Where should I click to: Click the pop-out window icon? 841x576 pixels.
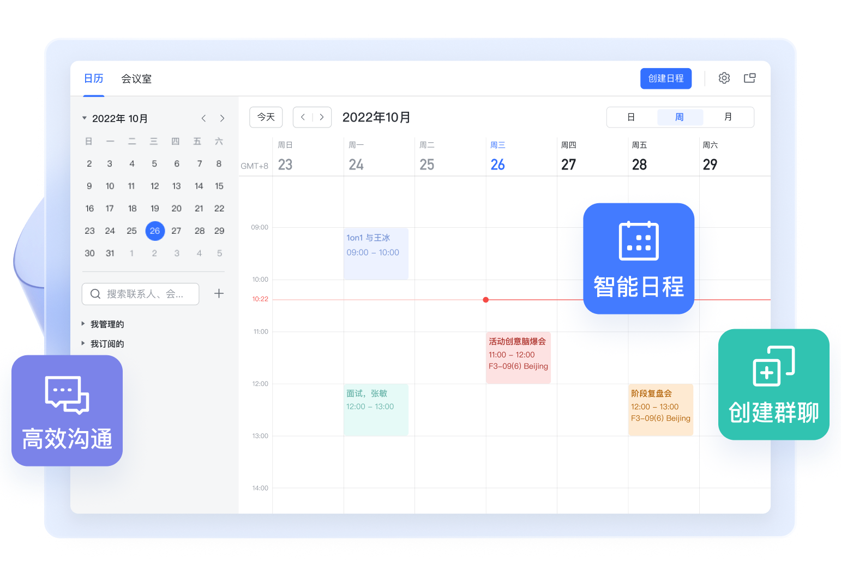point(750,78)
